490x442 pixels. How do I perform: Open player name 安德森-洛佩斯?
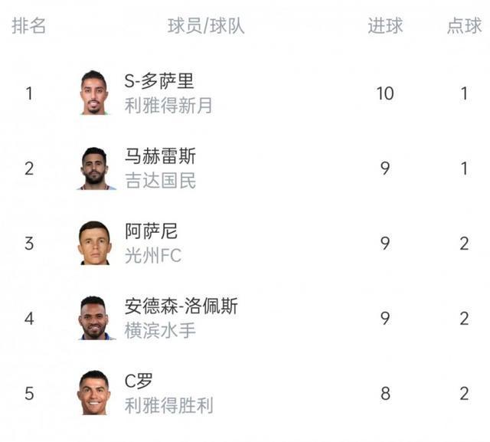point(181,306)
